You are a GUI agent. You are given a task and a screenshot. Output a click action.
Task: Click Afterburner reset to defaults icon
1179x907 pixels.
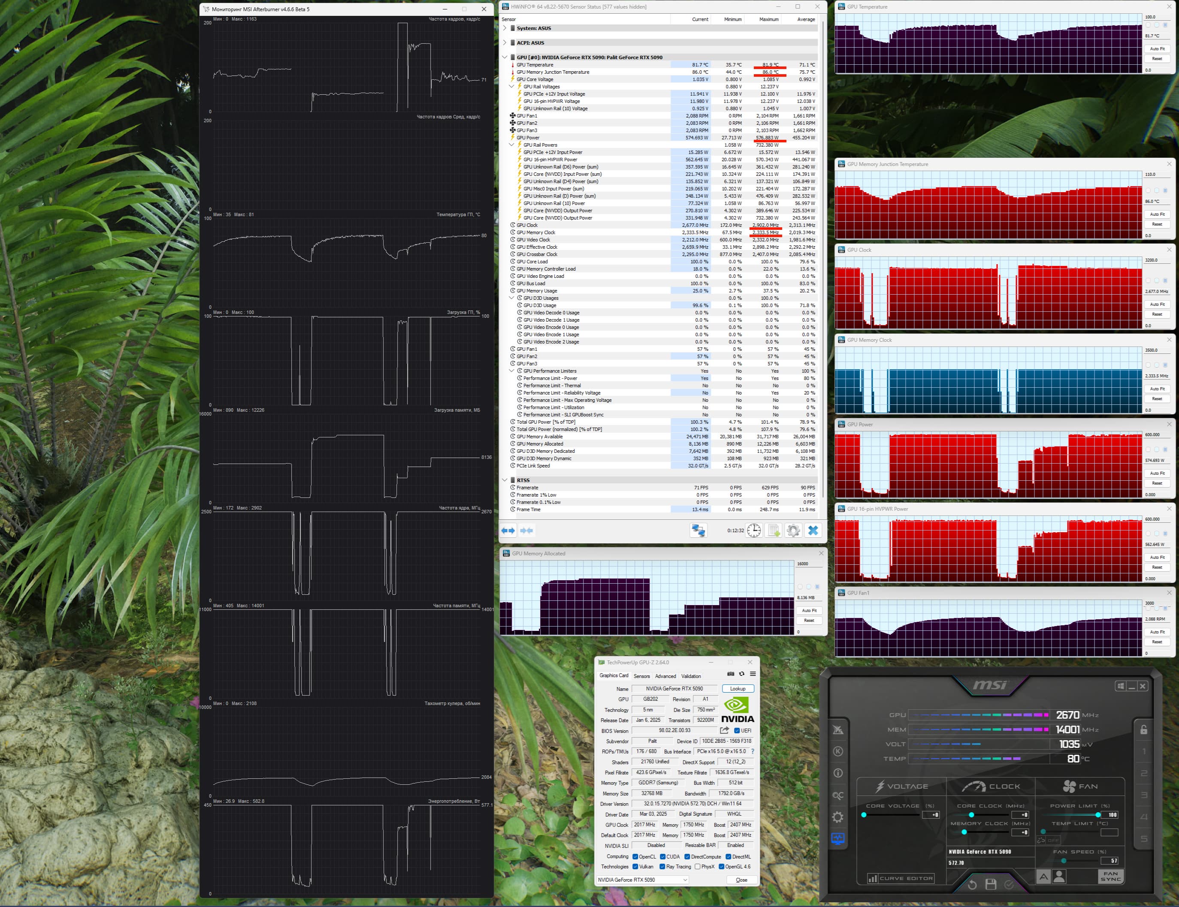point(972,884)
